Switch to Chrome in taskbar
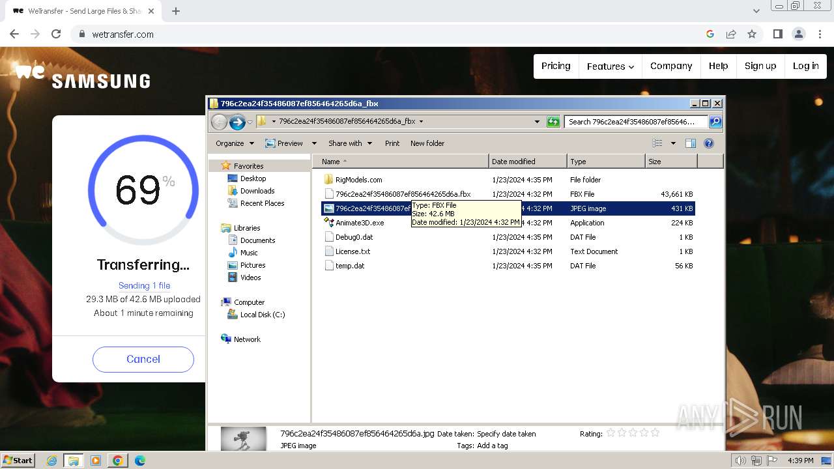The image size is (834, 469). [x=118, y=461]
